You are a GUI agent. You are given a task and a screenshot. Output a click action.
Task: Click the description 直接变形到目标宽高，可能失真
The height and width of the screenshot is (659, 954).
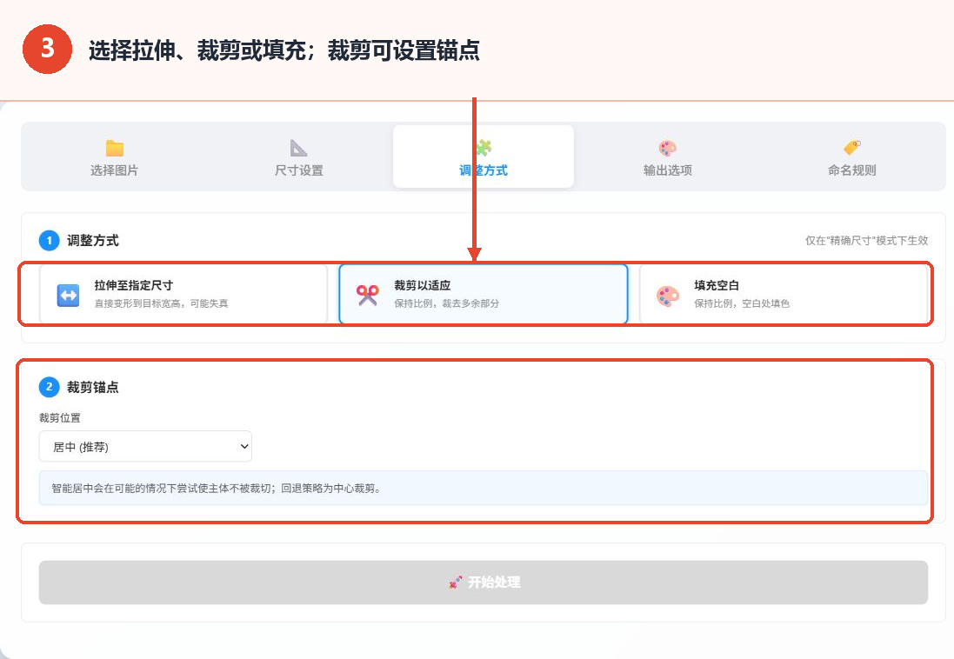pyautogui.click(x=161, y=303)
